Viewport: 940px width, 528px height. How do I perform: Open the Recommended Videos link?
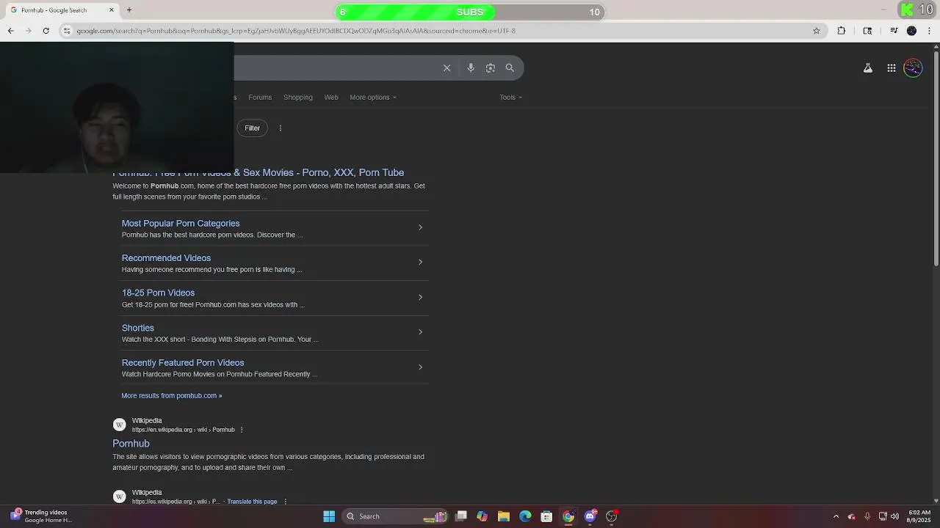166,258
